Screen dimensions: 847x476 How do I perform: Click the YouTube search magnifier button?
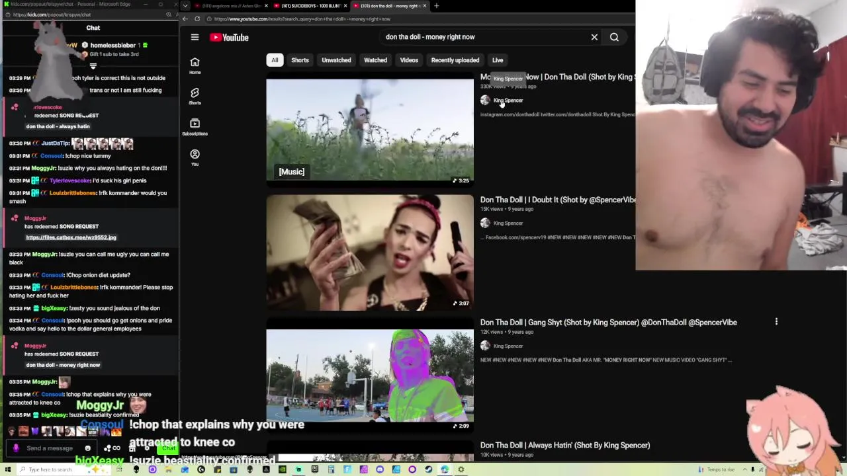[x=614, y=37]
